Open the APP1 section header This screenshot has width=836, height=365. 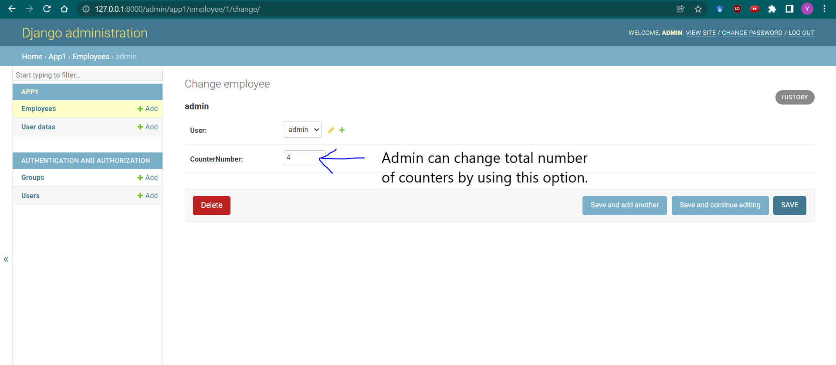pos(30,91)
